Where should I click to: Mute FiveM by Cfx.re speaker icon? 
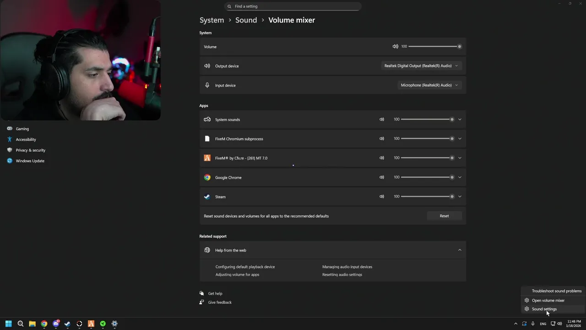click(x=381, y=158)
